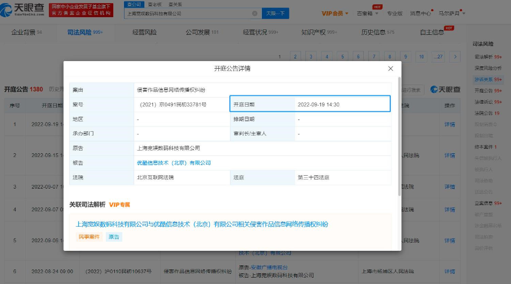Switch to 经营风险 tab
Screen dimensions: 511x284
point(144,32)
